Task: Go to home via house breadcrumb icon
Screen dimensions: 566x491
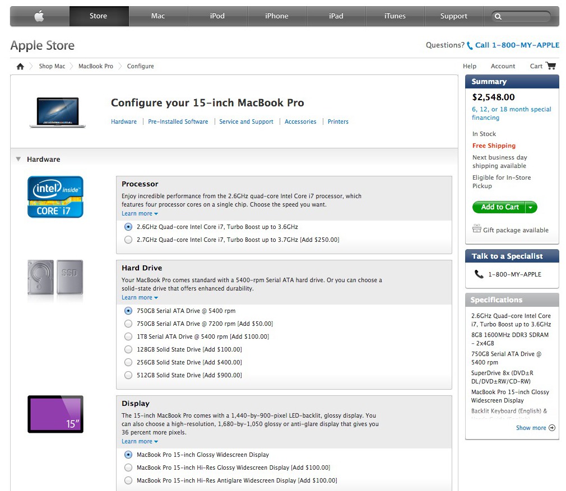Action: [x=20, y=66]
